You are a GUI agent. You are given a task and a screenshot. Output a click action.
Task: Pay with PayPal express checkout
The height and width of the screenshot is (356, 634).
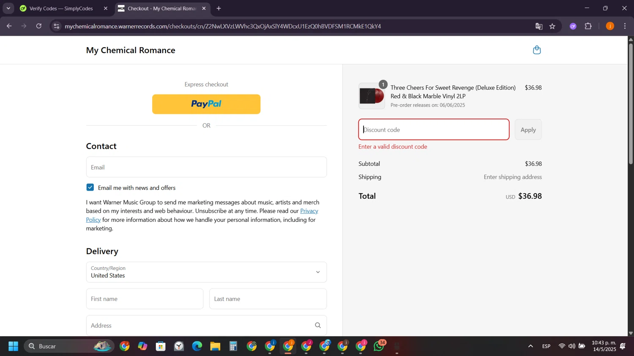coord(206,104)
